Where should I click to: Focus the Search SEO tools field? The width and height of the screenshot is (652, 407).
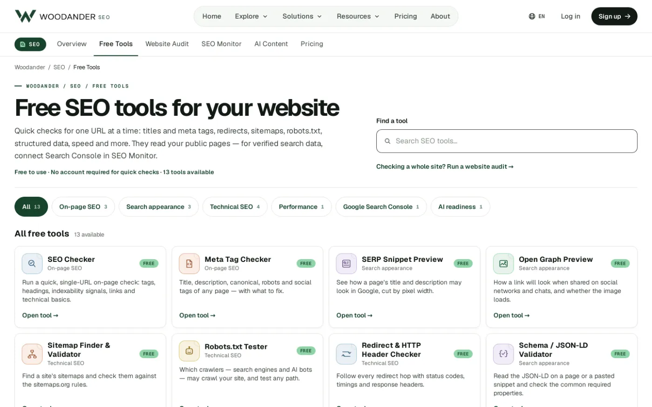pos(507,141)
